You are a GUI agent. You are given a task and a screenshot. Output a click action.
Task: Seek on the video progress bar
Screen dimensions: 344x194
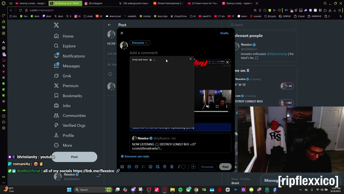coord(211,111)
